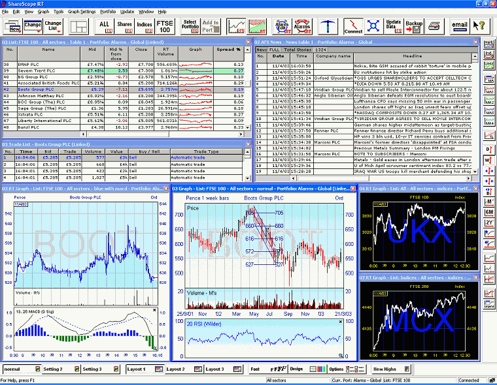This screenshot has height=385, width=497.
Task: Select the Severn Trent PLC row
Action: click(x=124, y=71)
